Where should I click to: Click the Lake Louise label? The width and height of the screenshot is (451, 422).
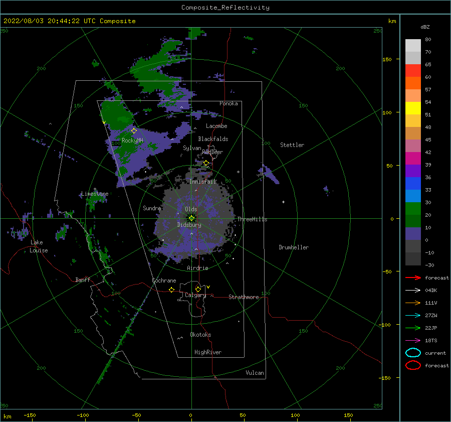click(x=39, y=246)
